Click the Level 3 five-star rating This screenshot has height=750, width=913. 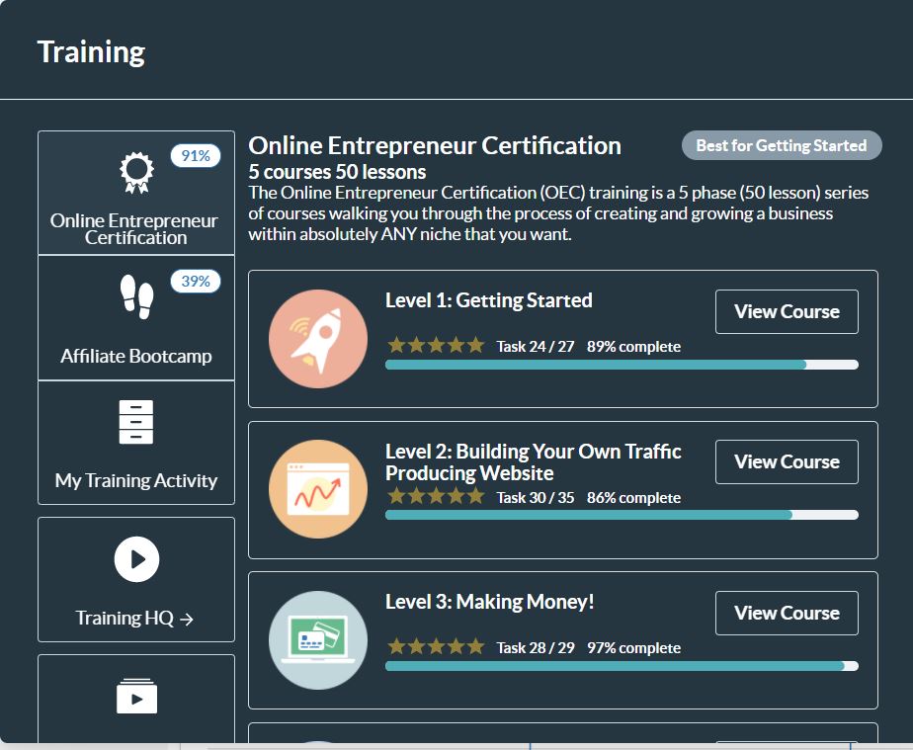[436, 646]
